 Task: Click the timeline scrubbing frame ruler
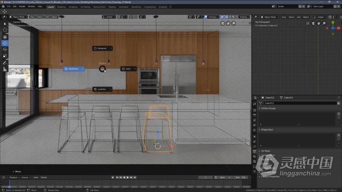coord(125,186)
